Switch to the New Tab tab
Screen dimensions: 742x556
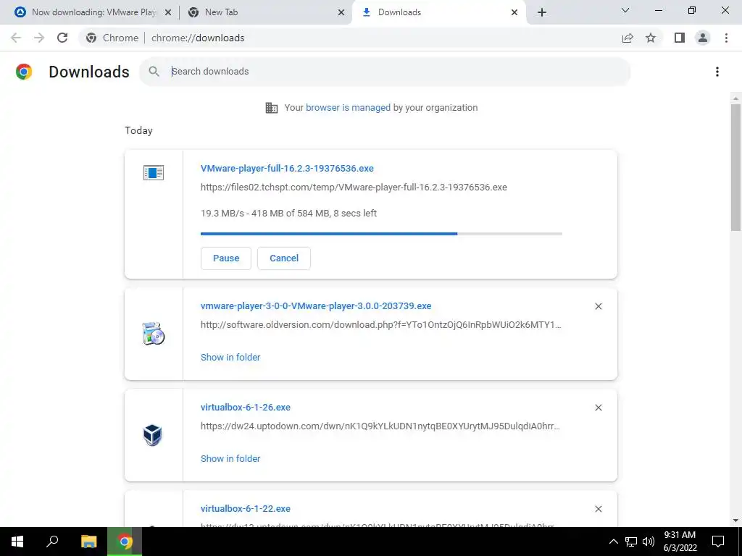265,12
